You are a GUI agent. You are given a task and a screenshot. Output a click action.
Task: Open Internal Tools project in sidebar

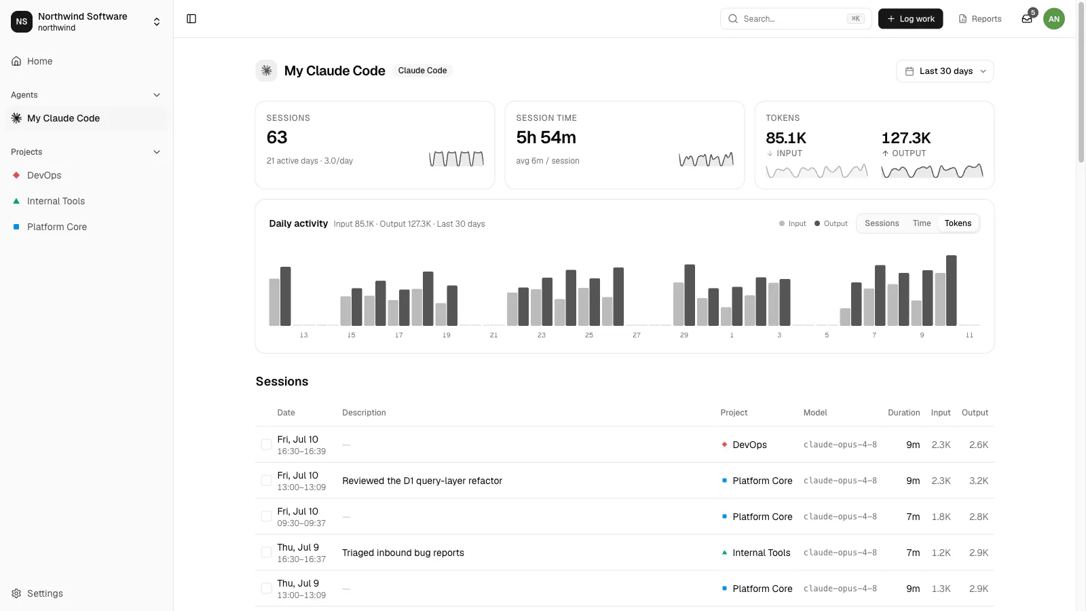pyautogui.click(x=87, y=201)
